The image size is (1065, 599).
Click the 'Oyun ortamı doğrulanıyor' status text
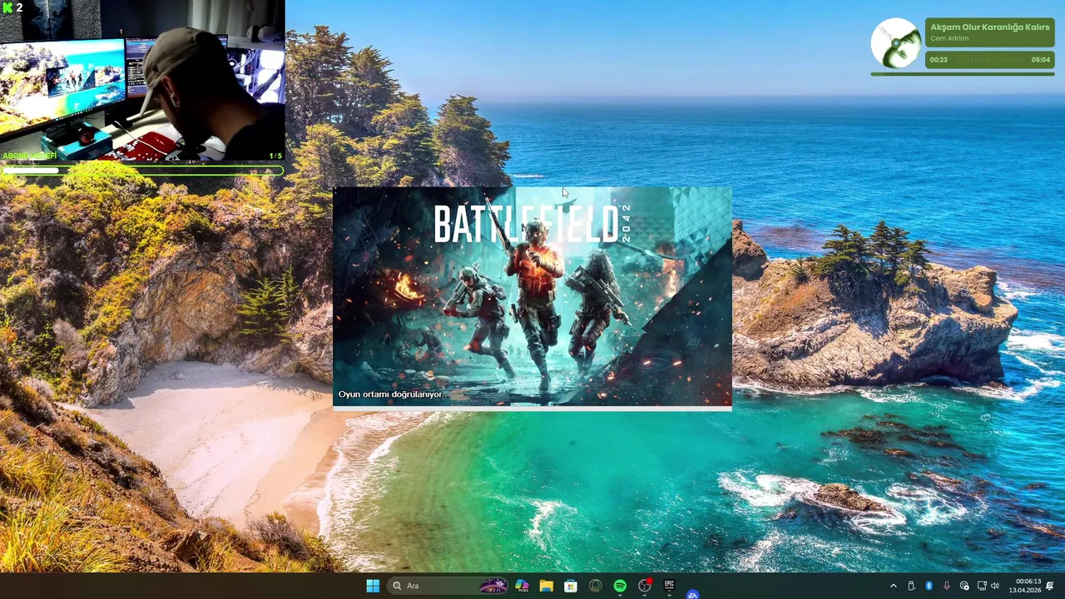pyautogui.click(x=390, y=394)
